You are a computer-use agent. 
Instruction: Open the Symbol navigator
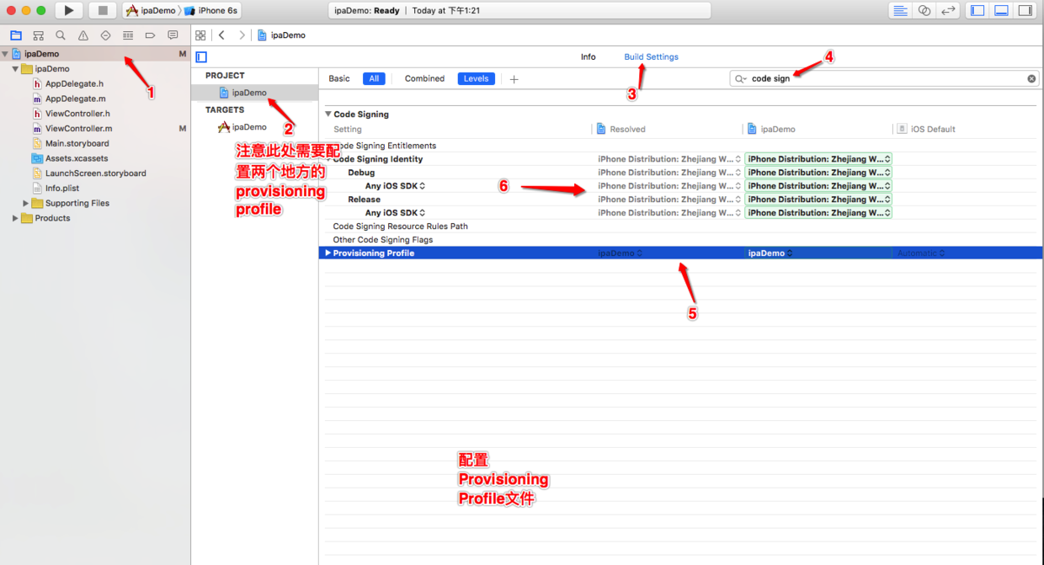point(38,35)
